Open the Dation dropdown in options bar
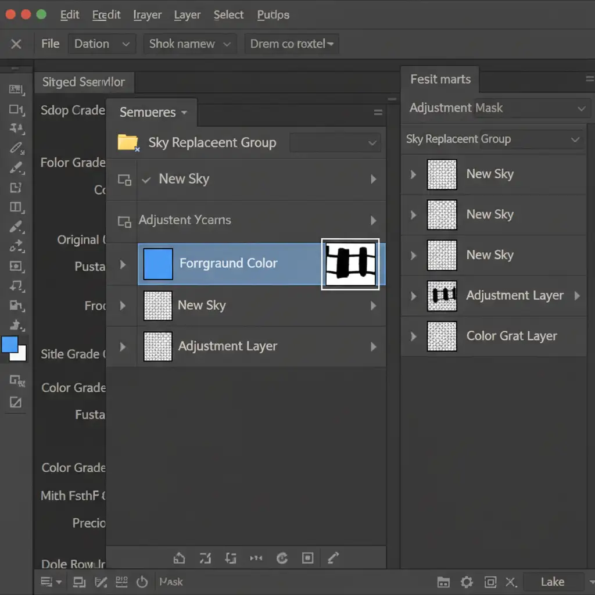 (x=102, y=44)
